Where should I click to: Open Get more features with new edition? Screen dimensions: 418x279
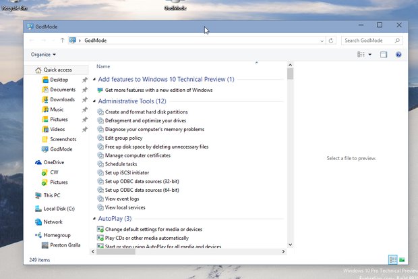(159, 90)
